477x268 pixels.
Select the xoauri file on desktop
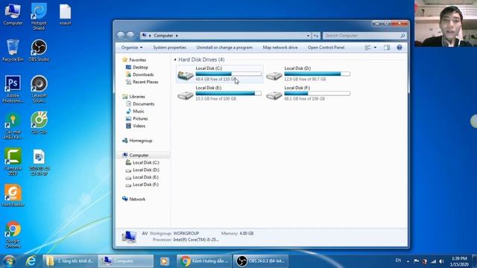[x=65, y=15]
